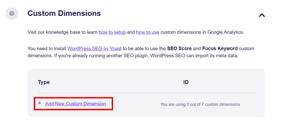Click Add New Custom Dimension link
The height and width of the screenshot is (129, 283).
tap(76, 104)
